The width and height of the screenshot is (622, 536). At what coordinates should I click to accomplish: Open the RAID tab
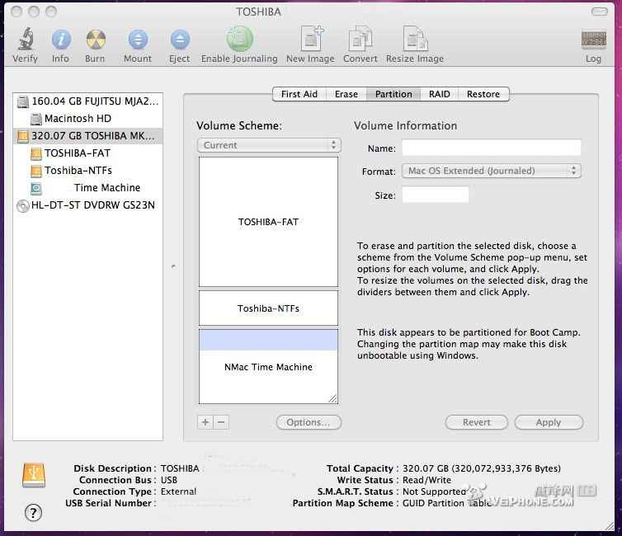[x=439, y=94]
